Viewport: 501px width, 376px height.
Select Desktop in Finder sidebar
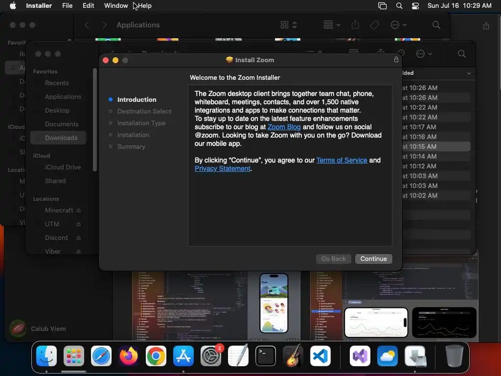tap(57, 110)
